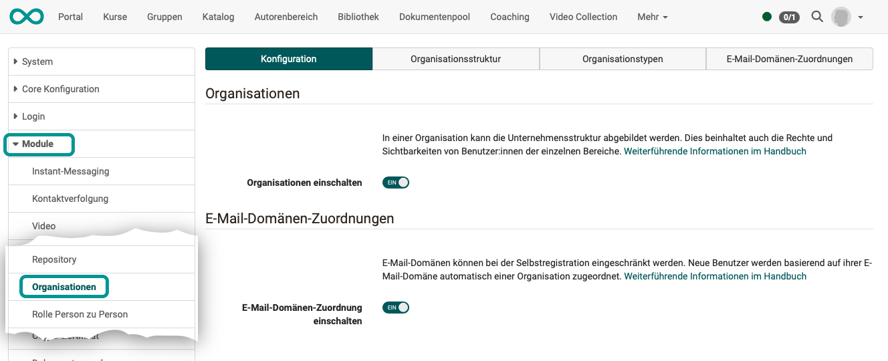Switch to Organisationsstruktur tab
888x361 pixels.
[x=456, y=59]
